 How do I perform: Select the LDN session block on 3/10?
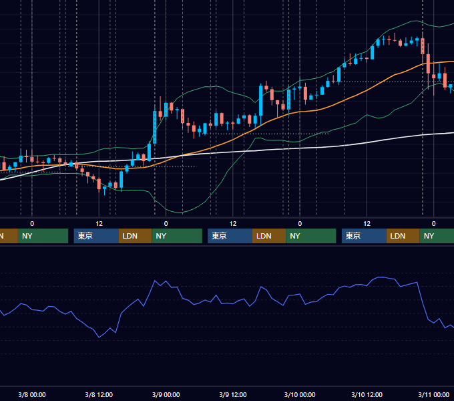click(x=403, y=236)
